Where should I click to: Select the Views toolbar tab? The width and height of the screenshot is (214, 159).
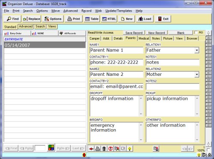click(52, 26)
